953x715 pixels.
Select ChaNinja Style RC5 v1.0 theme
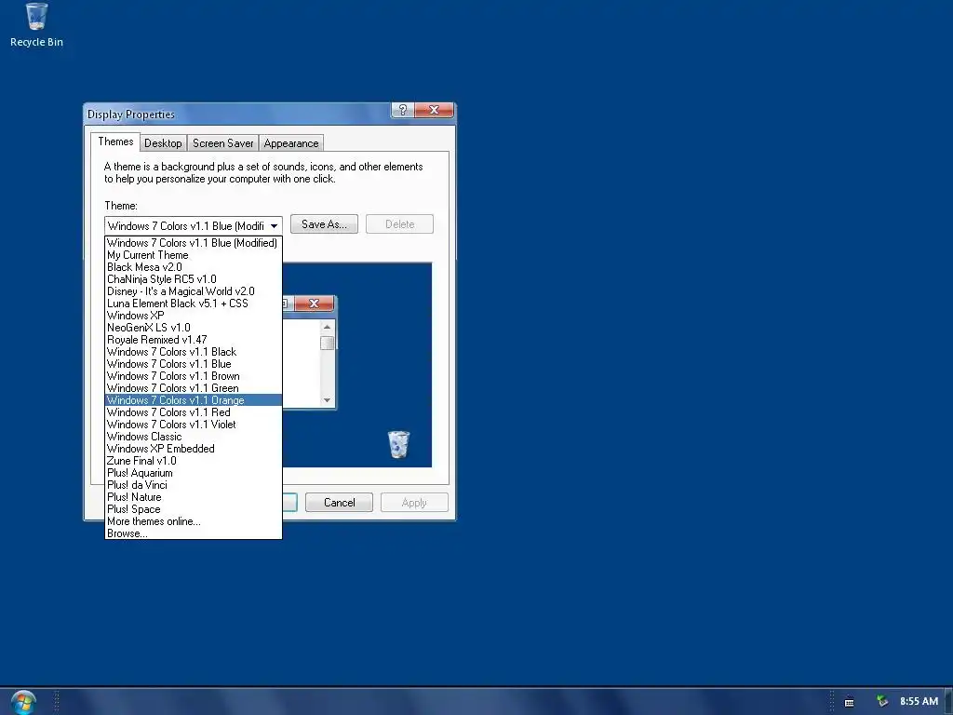tap(194, 279)
